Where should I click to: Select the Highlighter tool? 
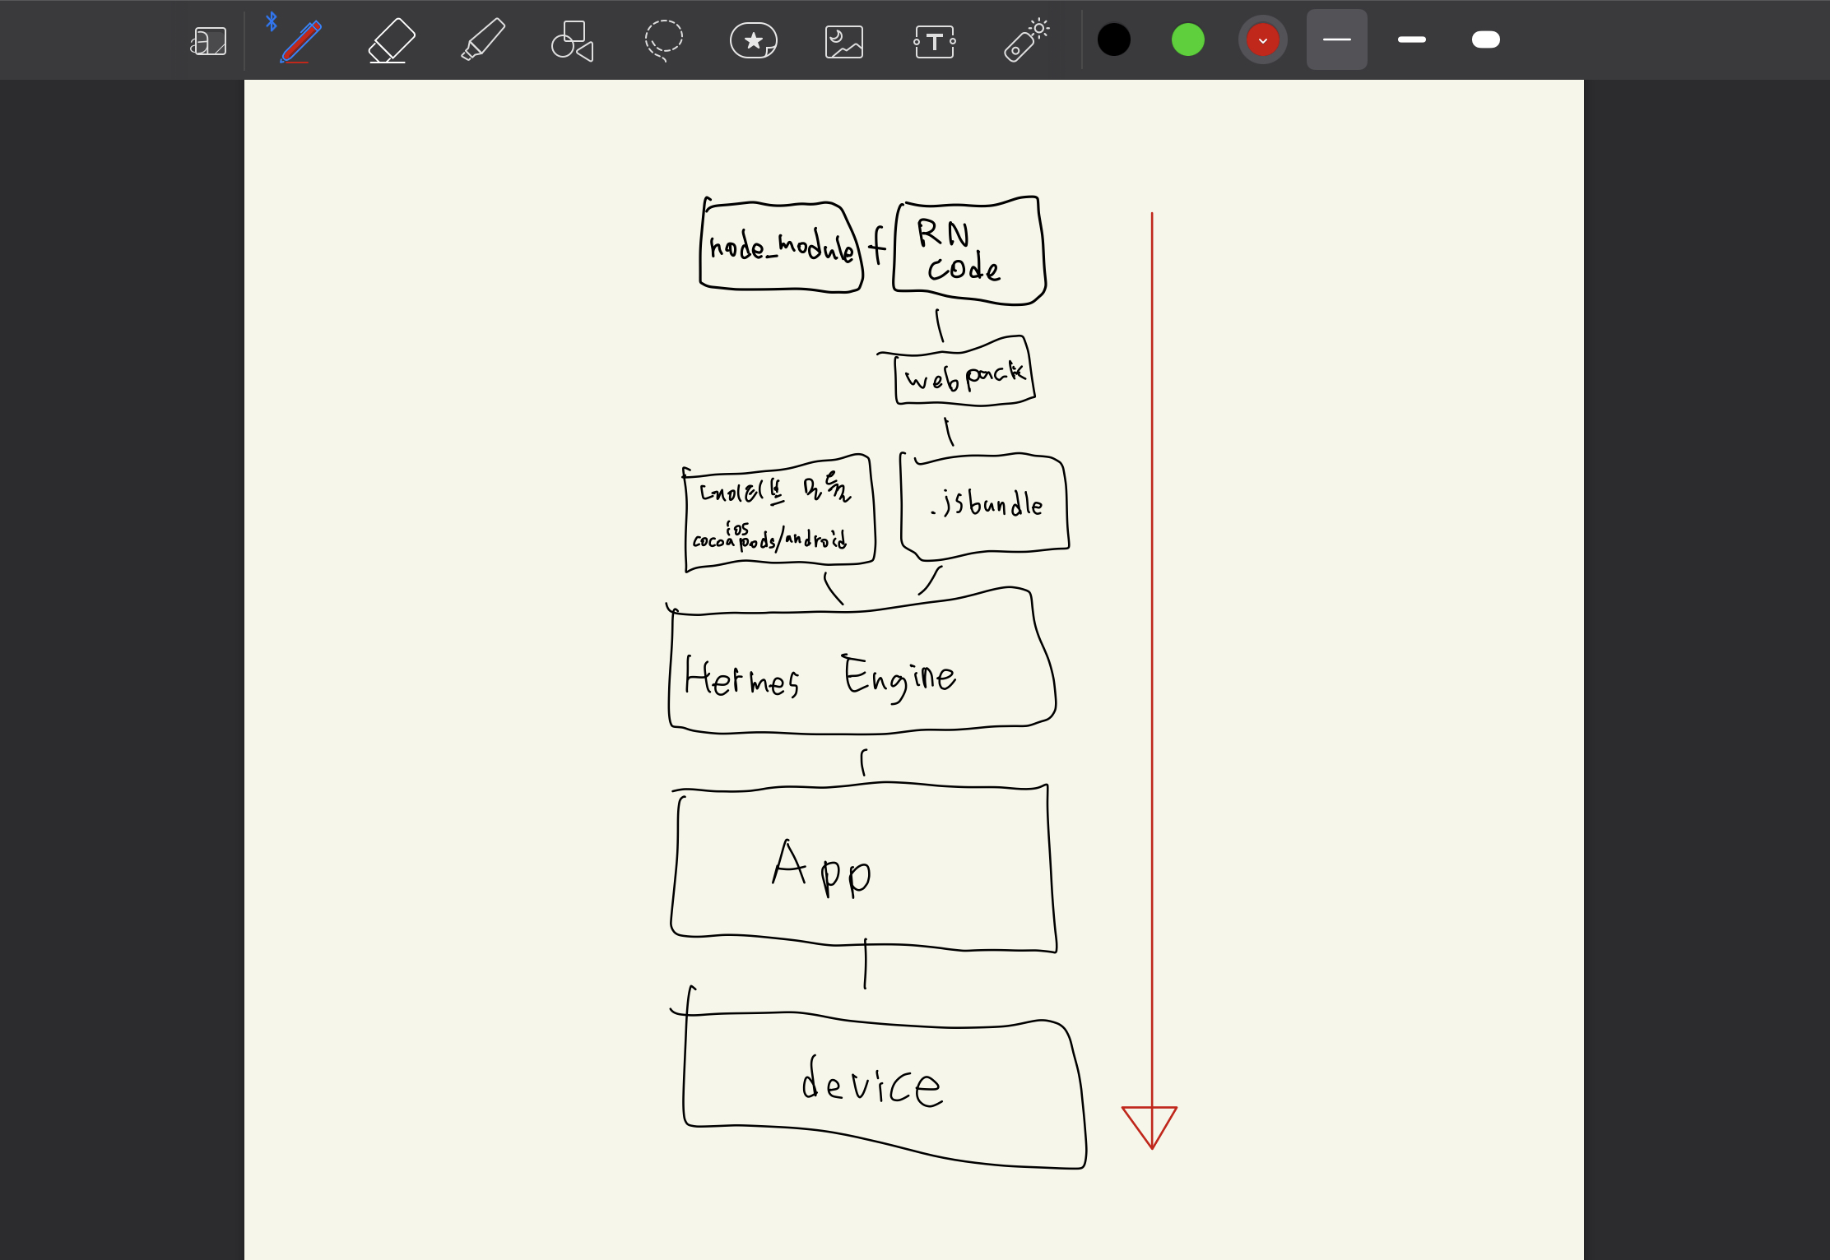tap(482, 40)
